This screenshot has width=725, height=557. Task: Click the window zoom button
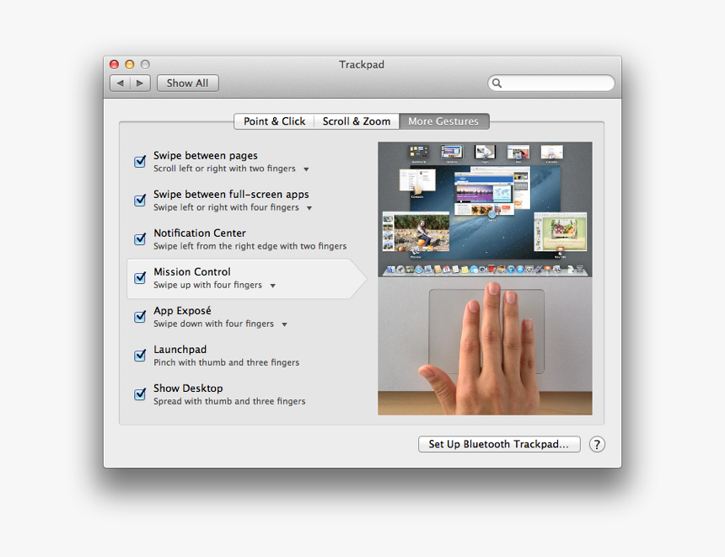point(145,64)
